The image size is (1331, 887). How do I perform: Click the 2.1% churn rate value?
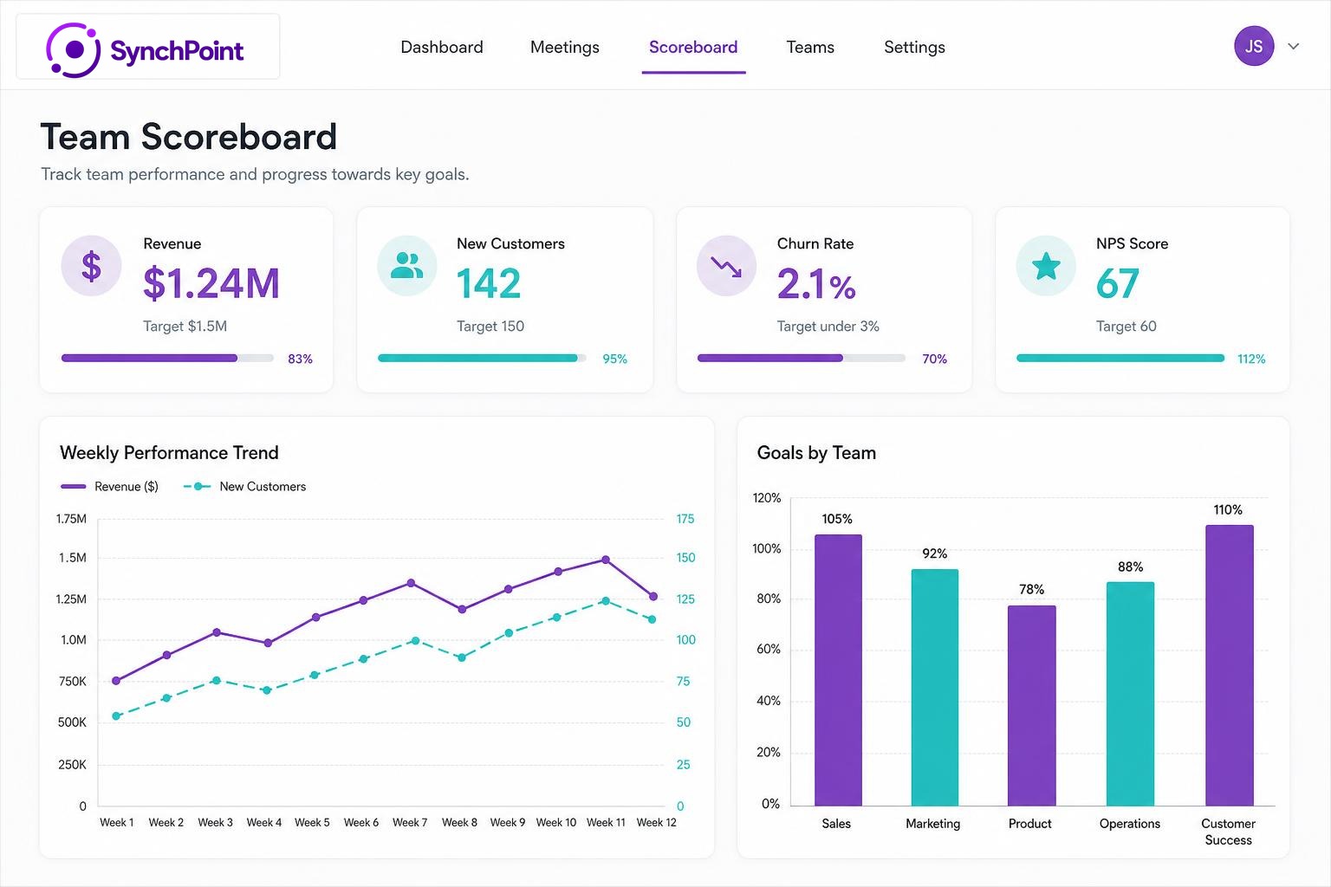tap(816, 283)
